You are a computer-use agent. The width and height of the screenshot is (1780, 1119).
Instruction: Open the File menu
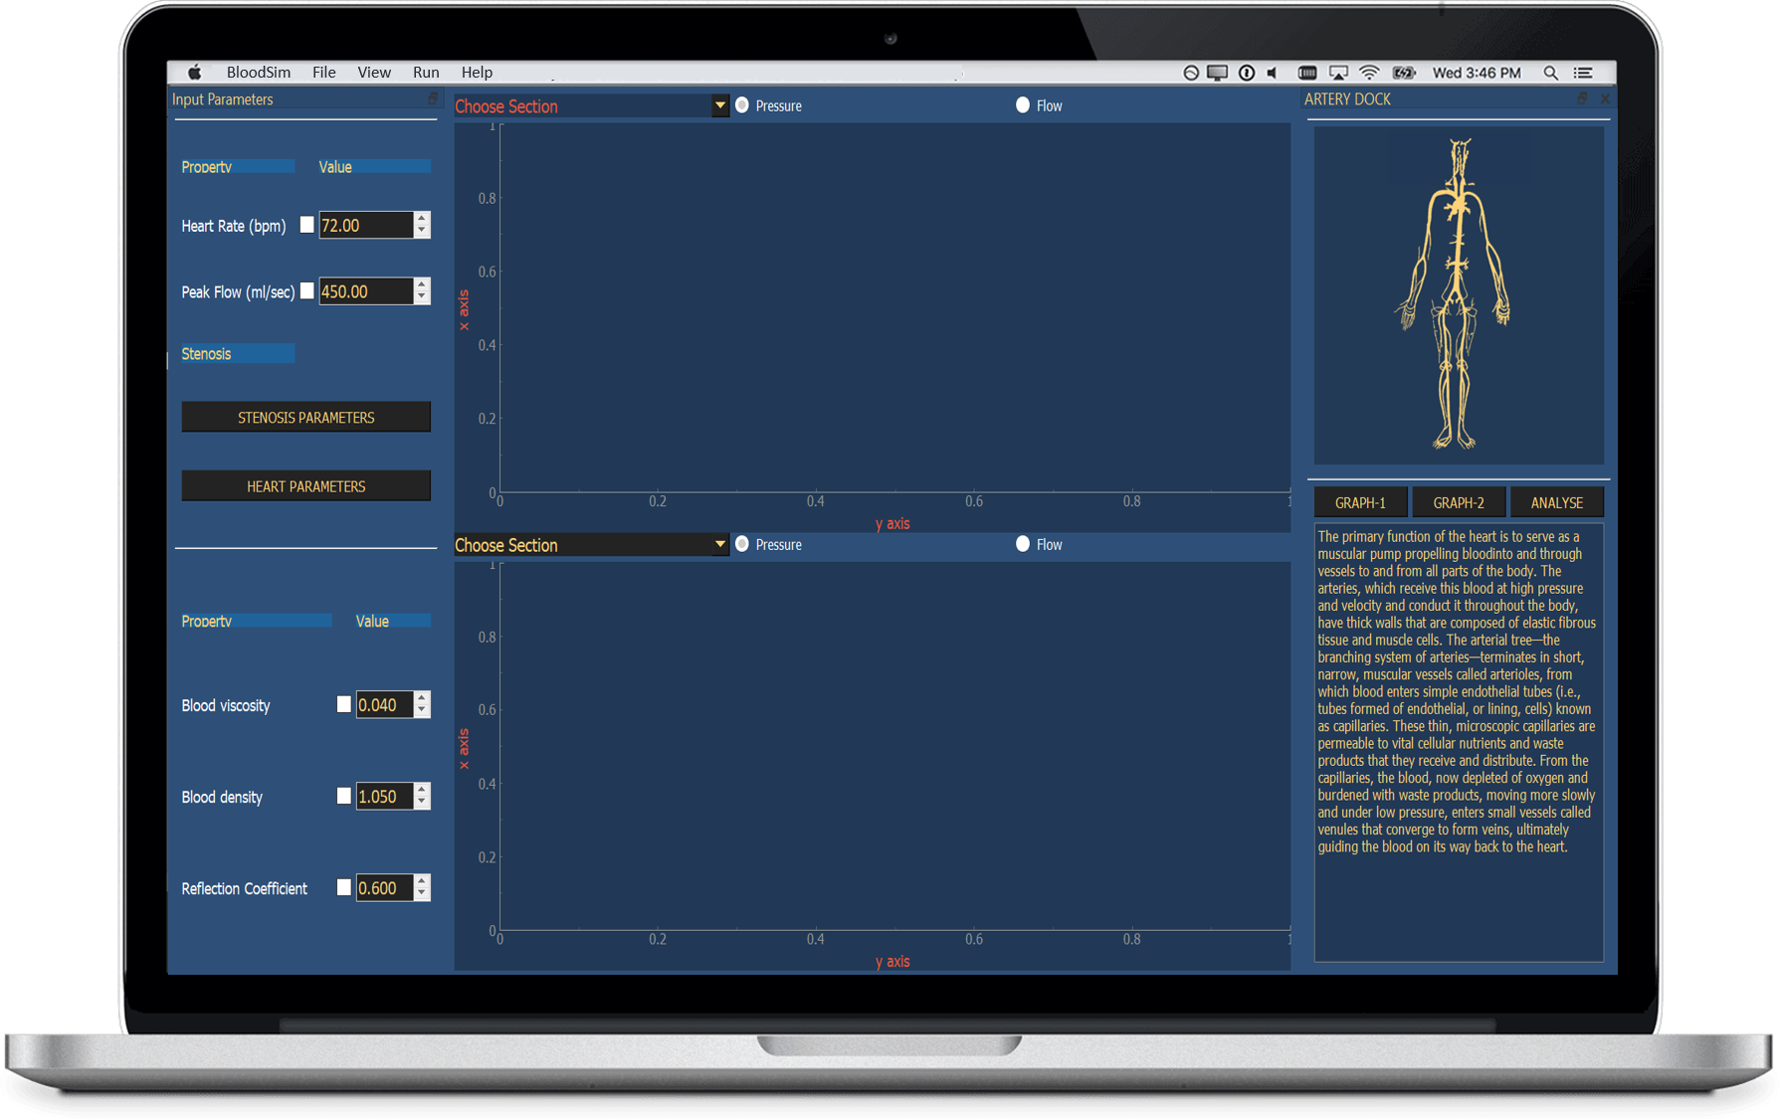(323, 73)
